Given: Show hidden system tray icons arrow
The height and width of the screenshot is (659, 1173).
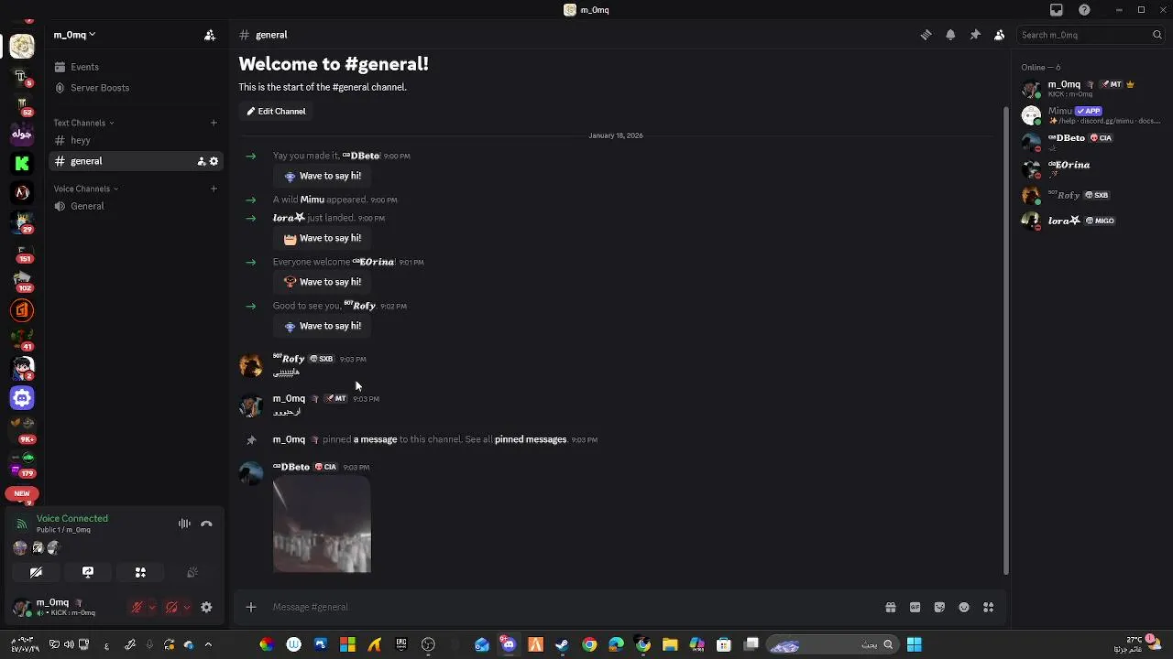Looking at the screenshot, I should click(x=208, y=644).
